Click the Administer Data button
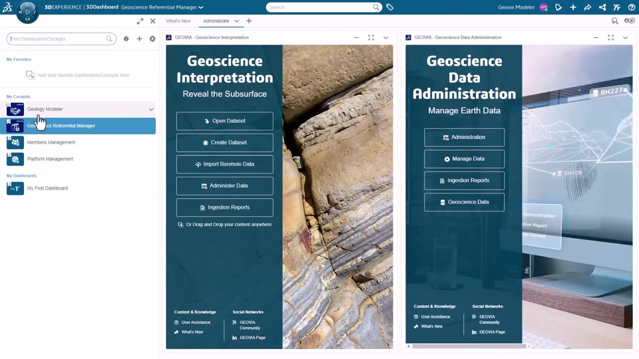The height and width of the screenshot is (359, 639). (224, 185)
